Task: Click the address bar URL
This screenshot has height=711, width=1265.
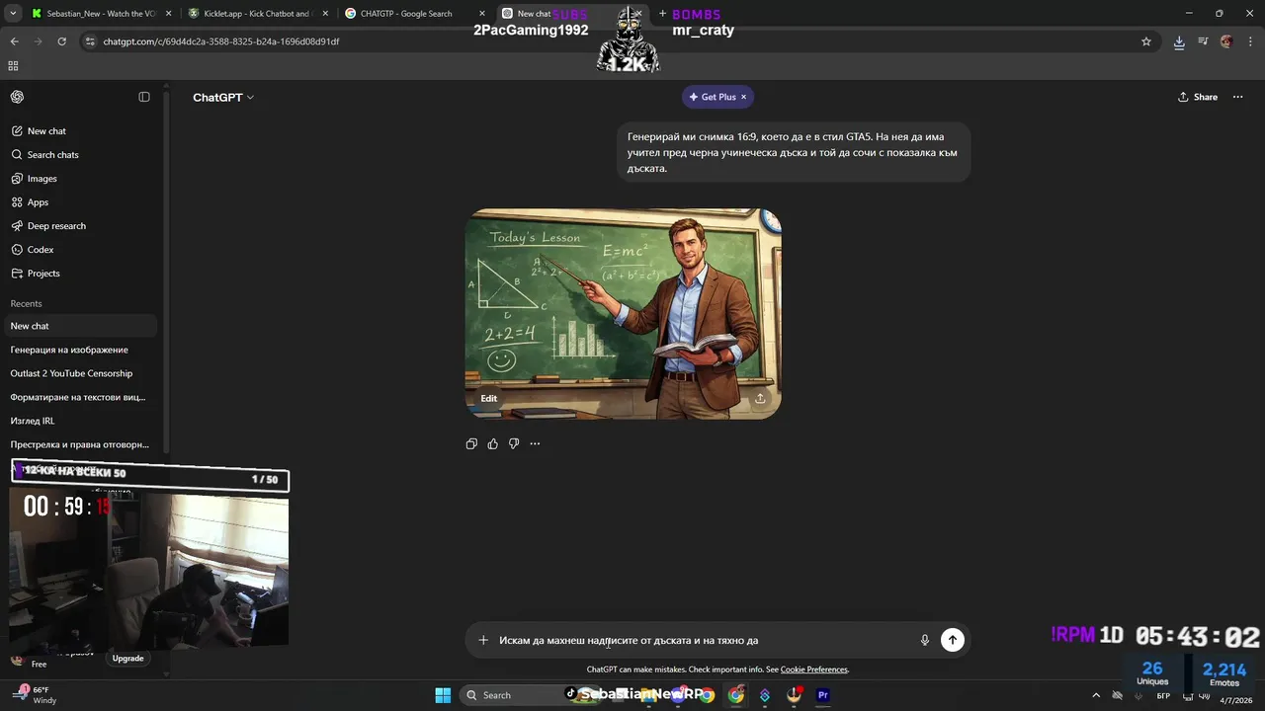Action: pyautogui.click(x=221, y=41)
